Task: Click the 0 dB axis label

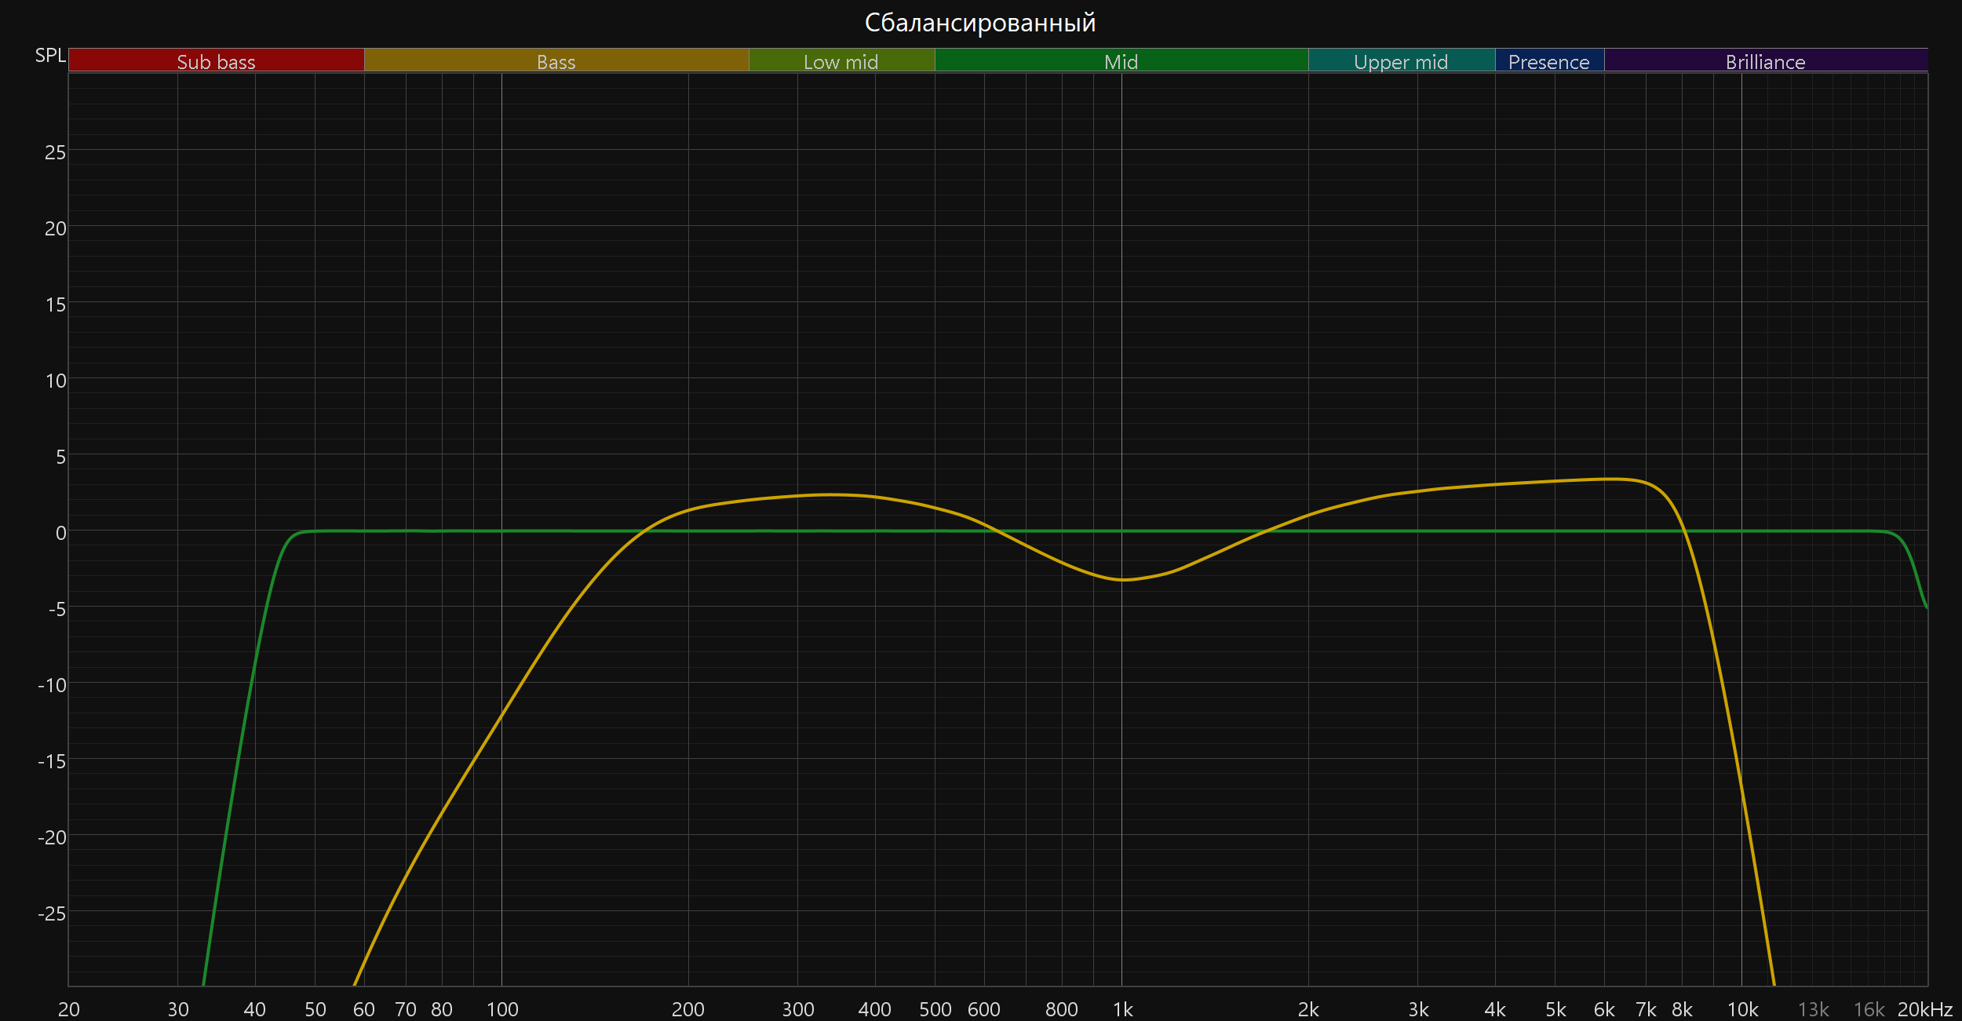Action: click(60, 533)
